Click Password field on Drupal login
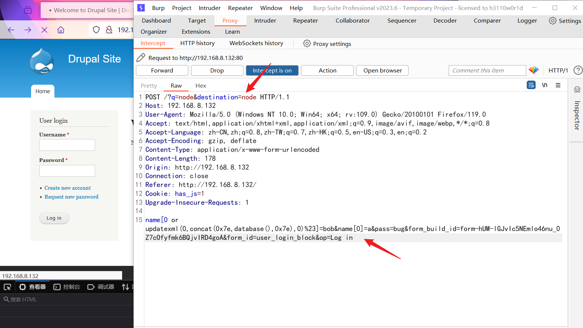Image resolution: width=583 pixels, height=328 pixels. pos(67,171)
